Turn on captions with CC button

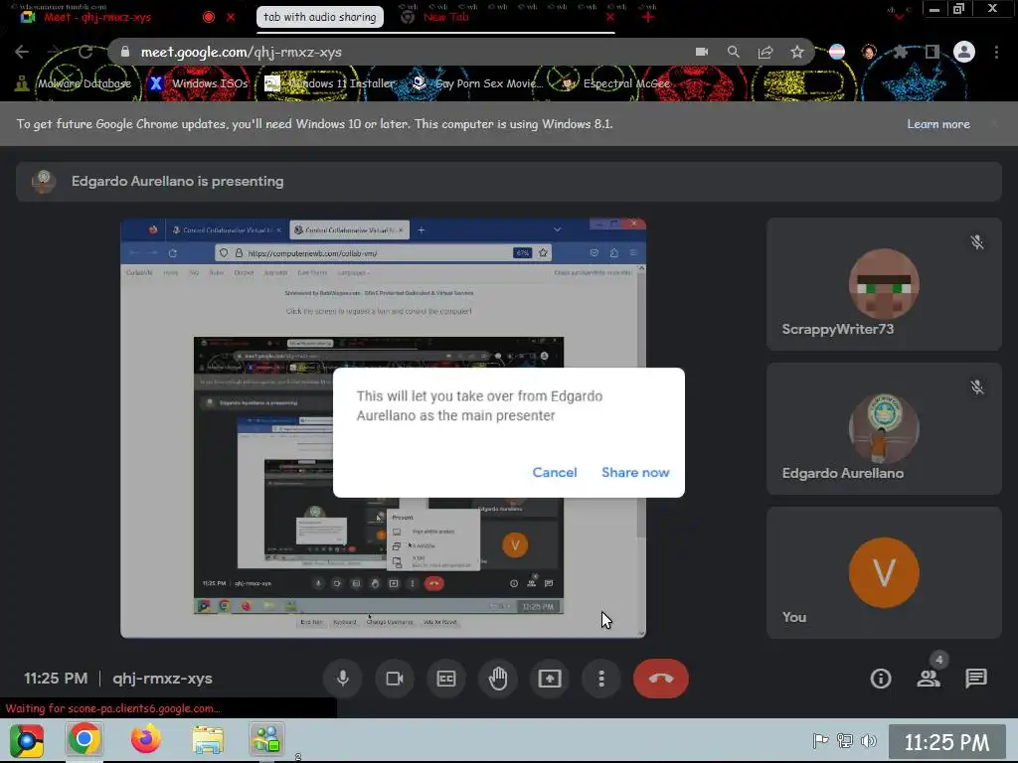pyautogui.click(x=446, y=679)
